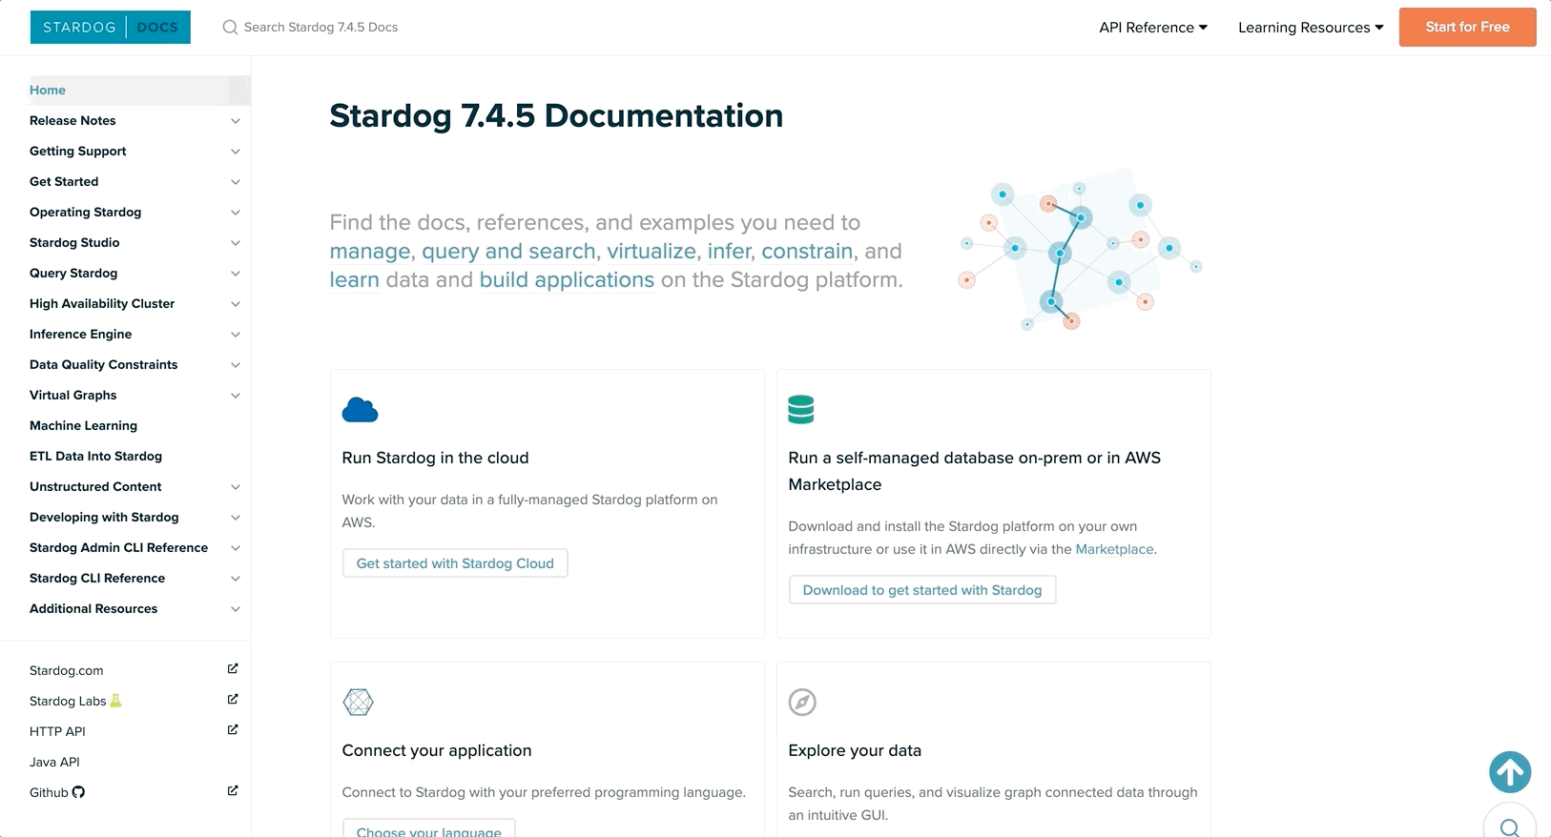1551x837 pixels.
Task: Click the GitHub octocat icon
Action: click(78, 792)
